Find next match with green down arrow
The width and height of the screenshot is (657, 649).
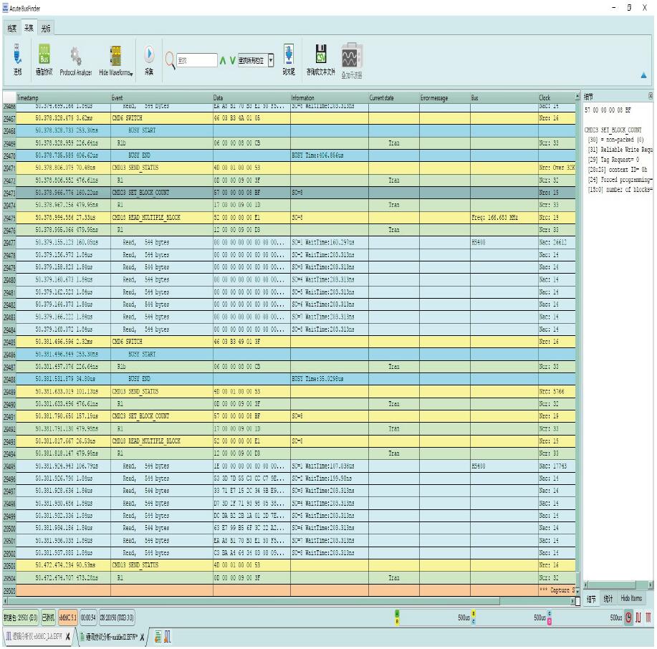tap(233, 61)
